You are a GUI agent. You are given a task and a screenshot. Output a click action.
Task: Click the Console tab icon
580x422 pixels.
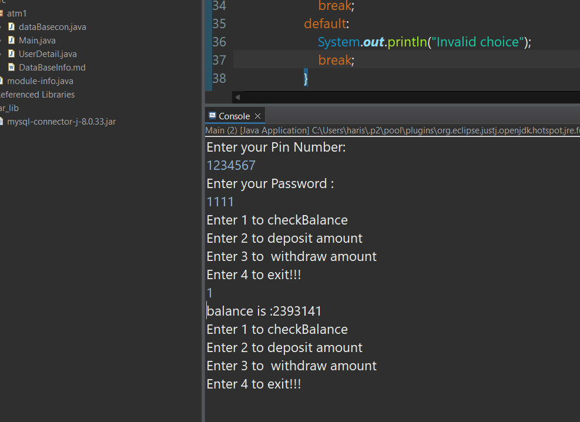tap(212, 116)
